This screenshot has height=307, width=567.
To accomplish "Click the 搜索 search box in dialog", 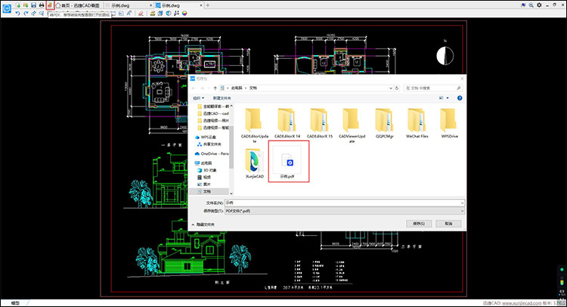I will point(433,88).
